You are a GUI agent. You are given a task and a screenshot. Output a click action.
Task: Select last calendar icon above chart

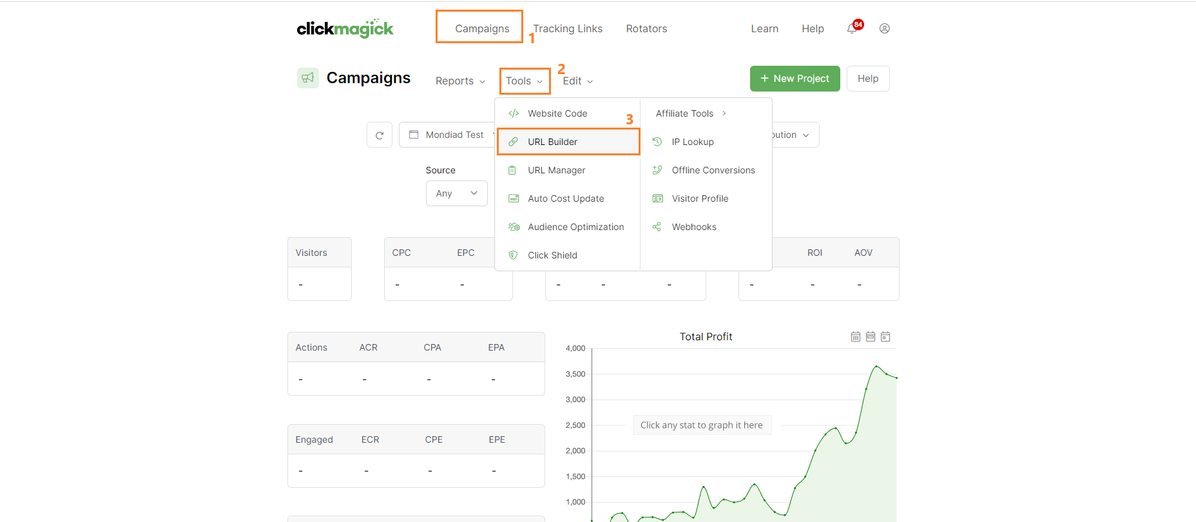pos(885,336)
